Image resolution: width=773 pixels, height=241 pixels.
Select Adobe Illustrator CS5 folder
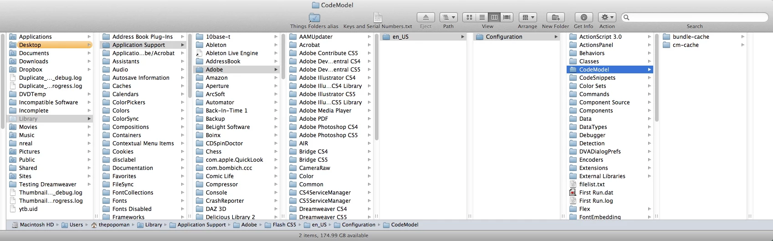pyautogui.click(x=330, y=94)
